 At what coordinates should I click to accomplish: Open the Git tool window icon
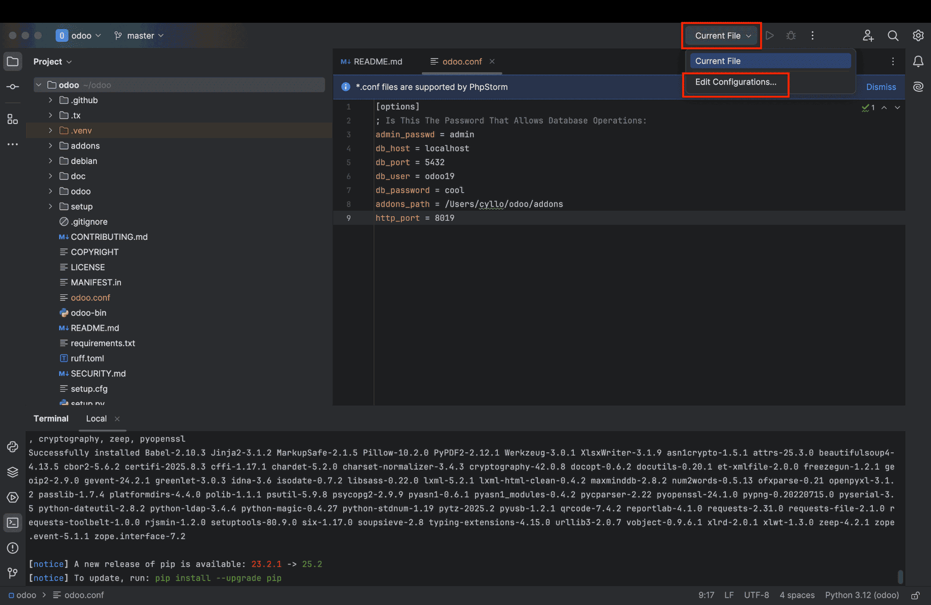point(13,573)
